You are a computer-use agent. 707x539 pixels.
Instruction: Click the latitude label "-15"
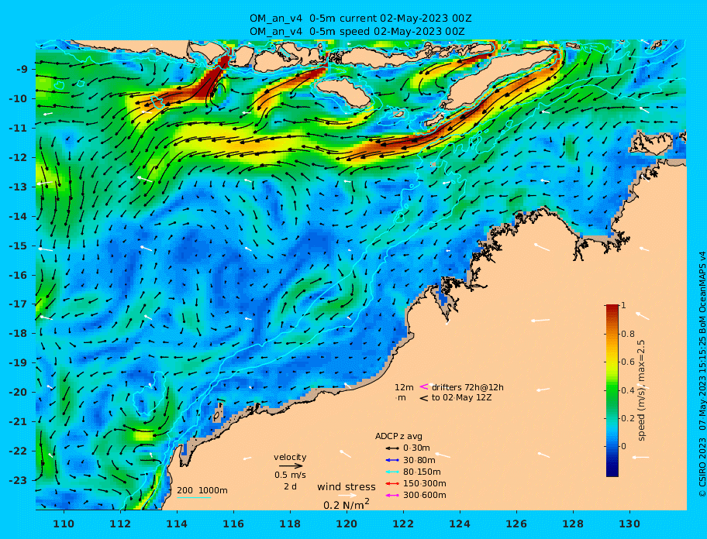(18, 245)
